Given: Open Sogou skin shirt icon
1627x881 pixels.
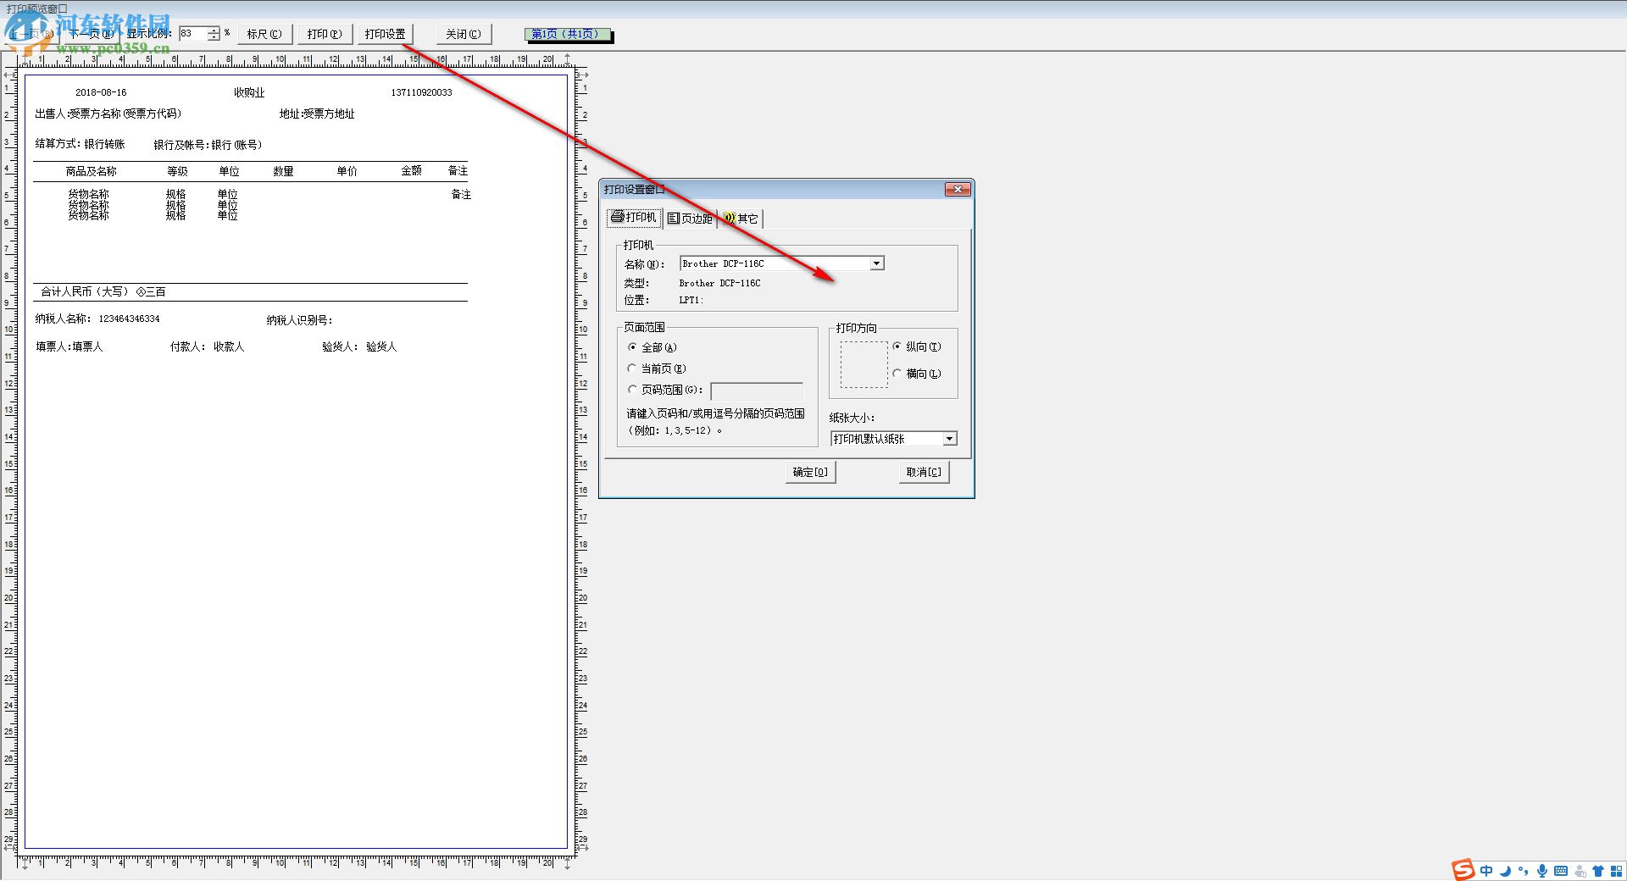Looking at the screenshot, I should [1598, 871].
